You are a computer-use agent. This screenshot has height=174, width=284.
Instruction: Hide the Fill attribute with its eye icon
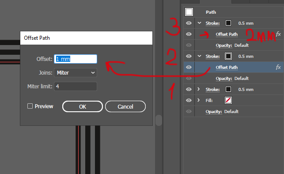click(x=189, y=100)
